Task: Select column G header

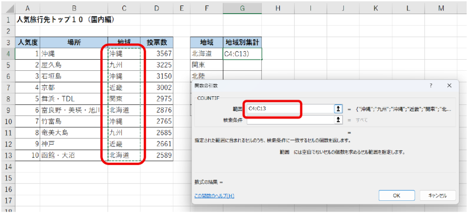Action: 242,9
